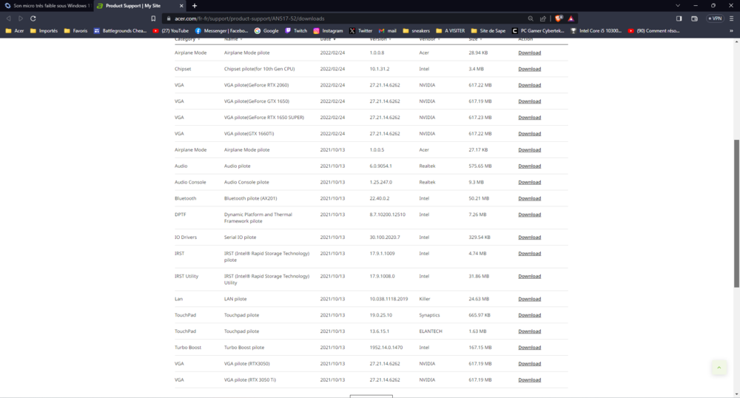Image resolution: width=740 pixels, height=398 pixels.
Task: Switch to 'Son micro très faible' tab
Action: pos(47,6)
